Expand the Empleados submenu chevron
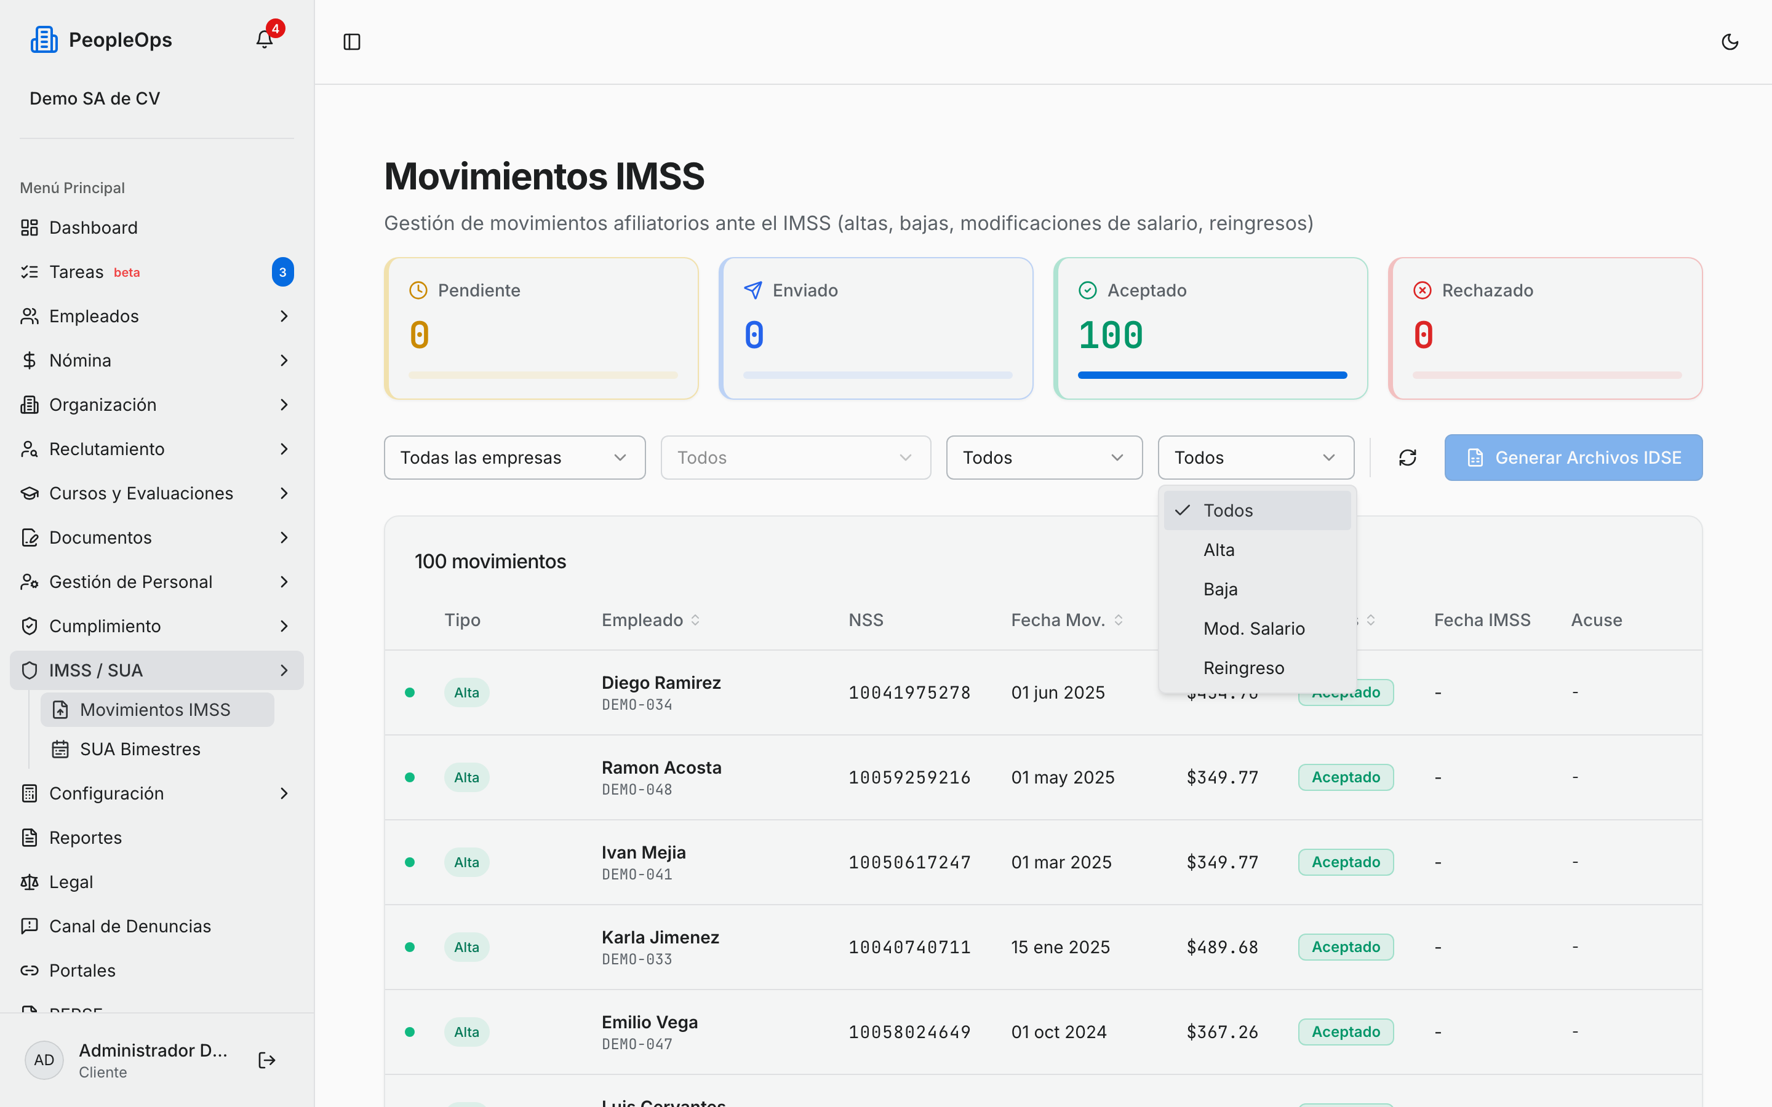Screen dimensions: 1772x1107 [284, 316]
